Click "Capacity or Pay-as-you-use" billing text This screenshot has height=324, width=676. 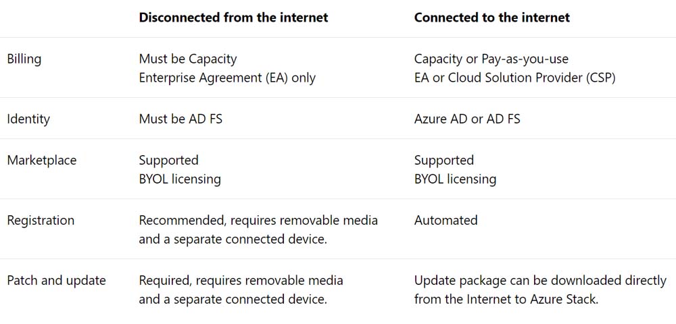tap(491, 59)
